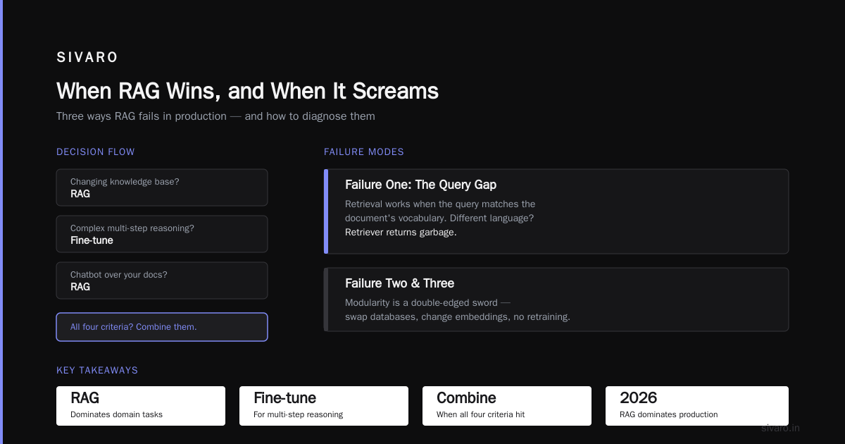The image size is (845, 444).
Task: Click the SIVARO logo text
Action: 87,58
